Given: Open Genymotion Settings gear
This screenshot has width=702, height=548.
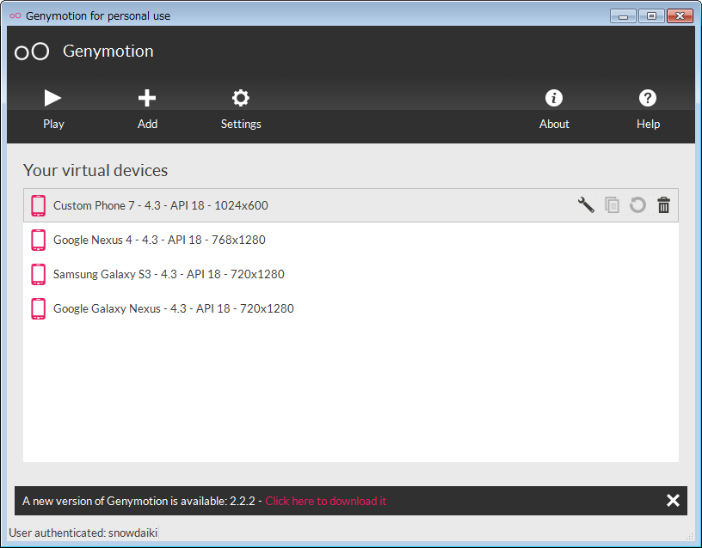Looking at the screenshot, I should [x=241, y=109].
